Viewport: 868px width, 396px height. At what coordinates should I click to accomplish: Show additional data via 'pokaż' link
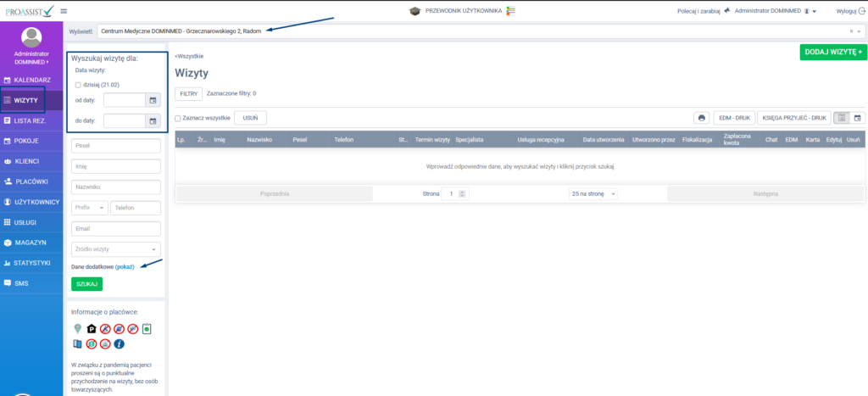[x=125, y=267]
